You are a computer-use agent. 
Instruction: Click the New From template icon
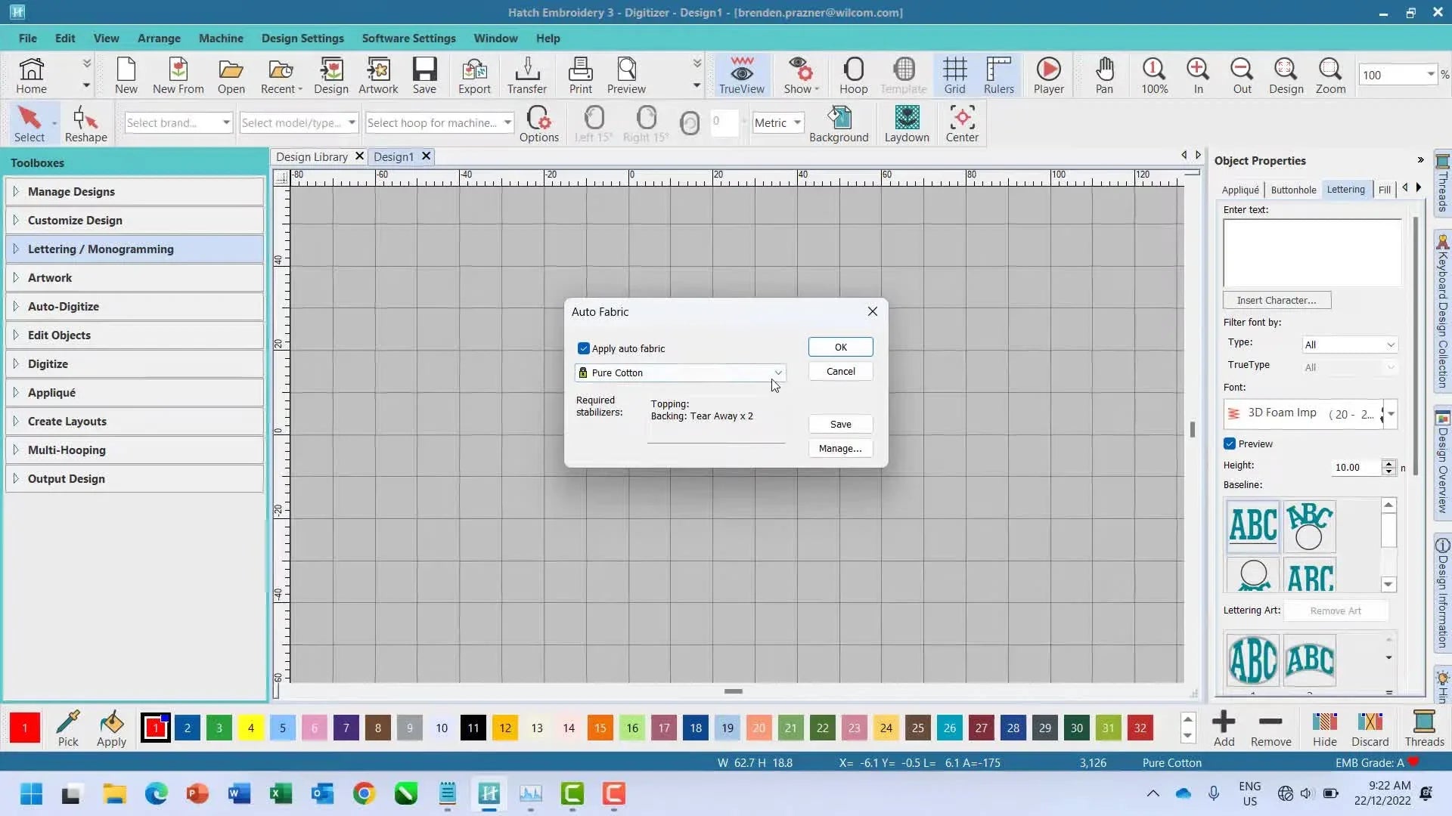coord(178,75)
